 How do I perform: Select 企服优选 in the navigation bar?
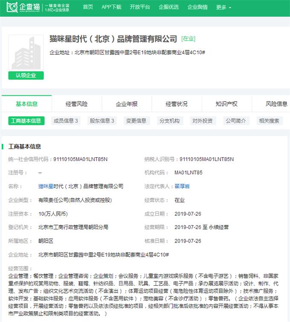click(169, 7)
